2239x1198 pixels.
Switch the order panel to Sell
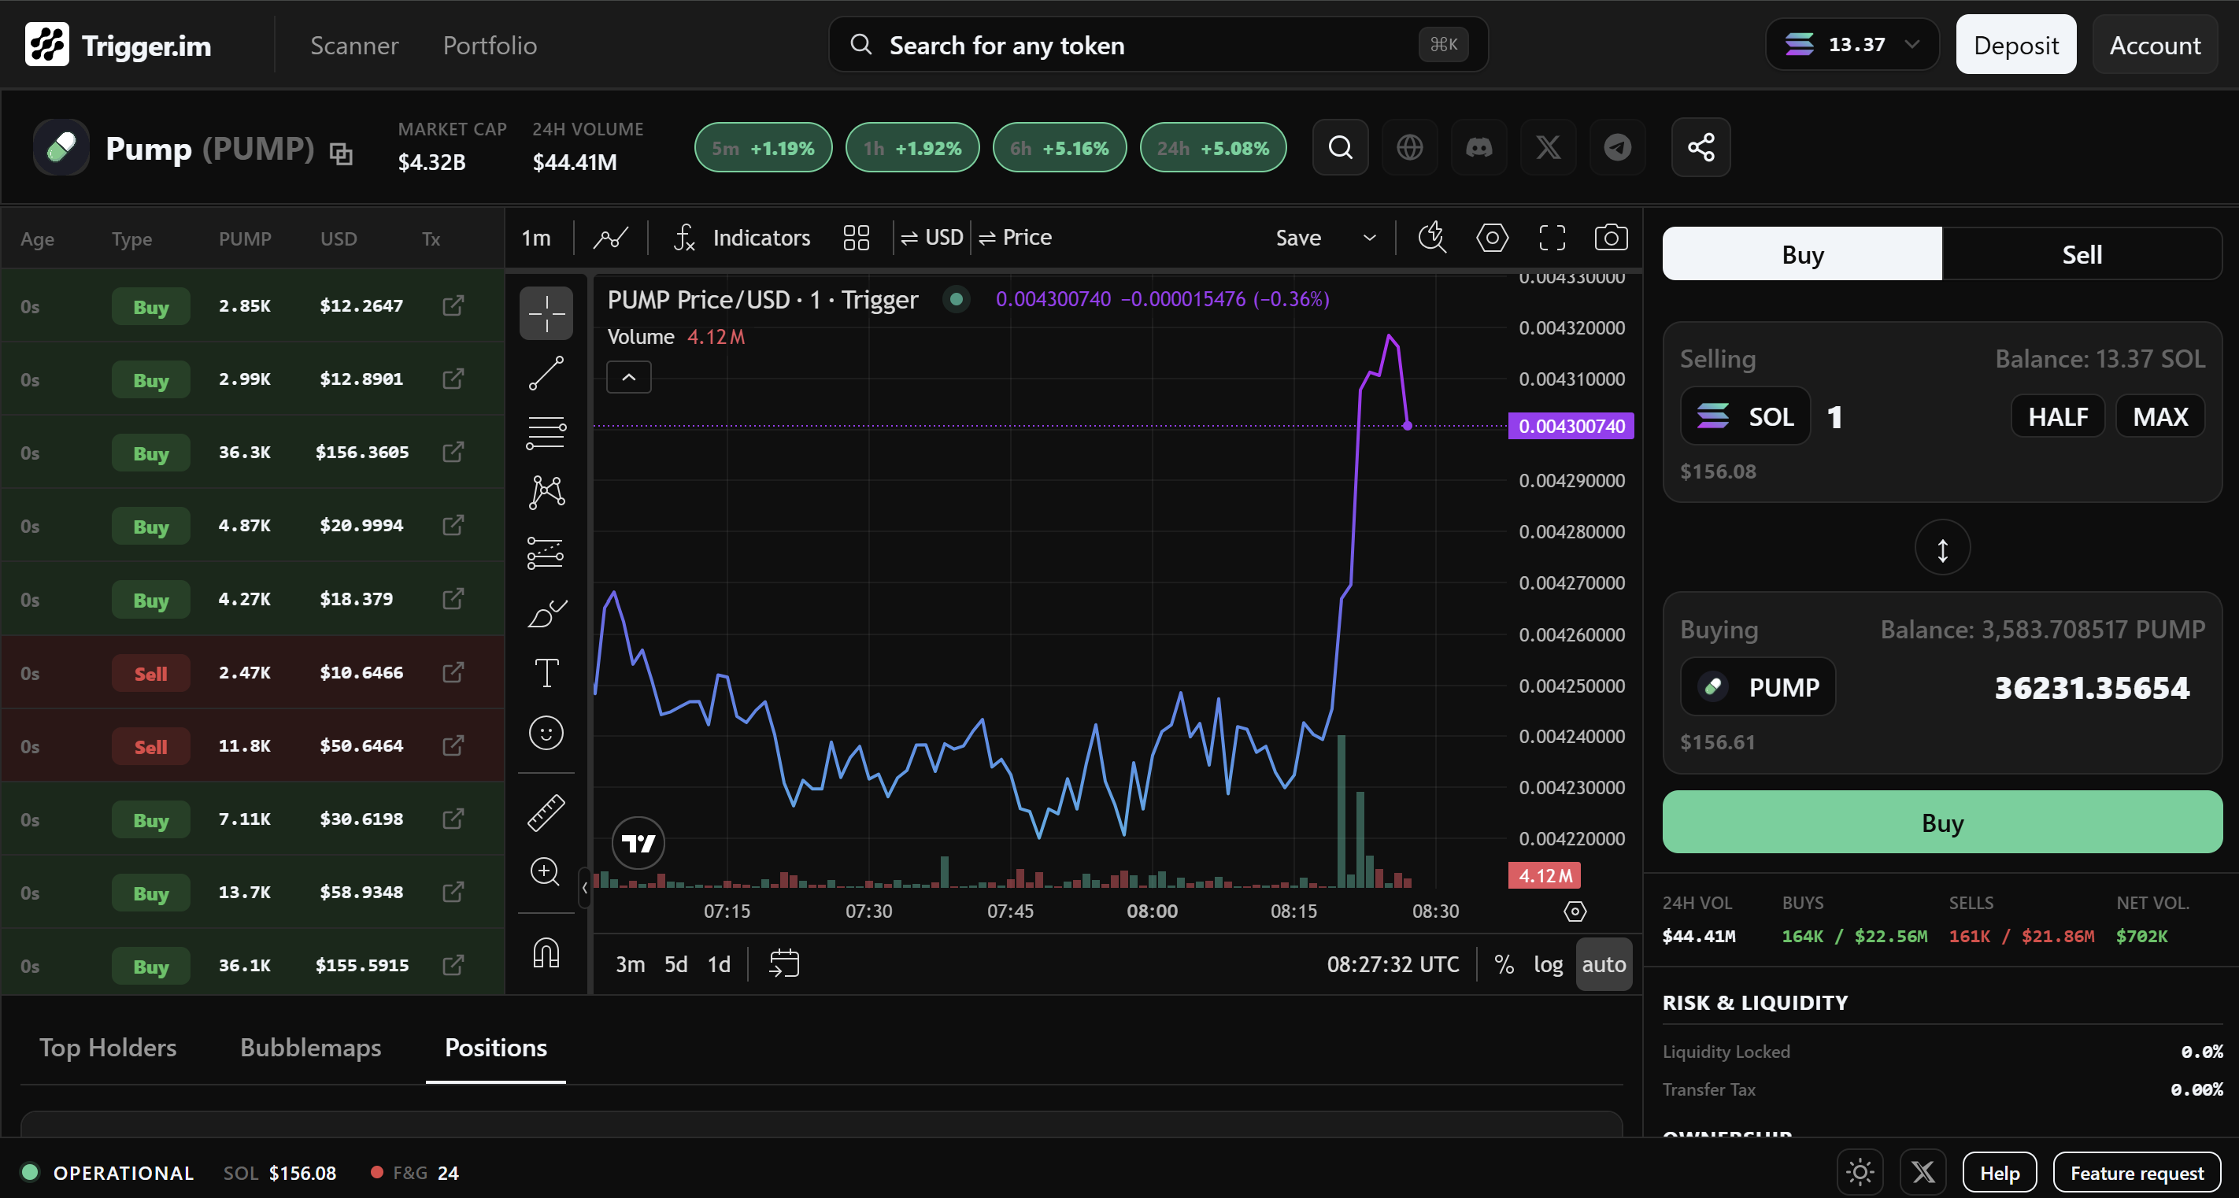click(x=2082, y=253)
